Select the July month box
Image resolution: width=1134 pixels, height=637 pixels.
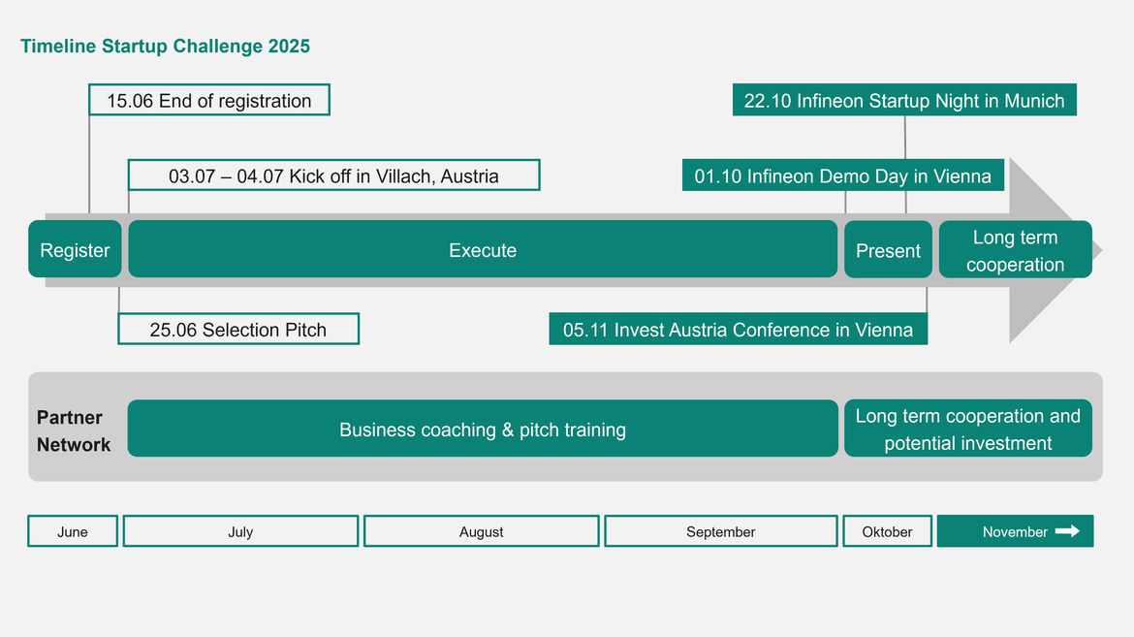coord(240,531)
